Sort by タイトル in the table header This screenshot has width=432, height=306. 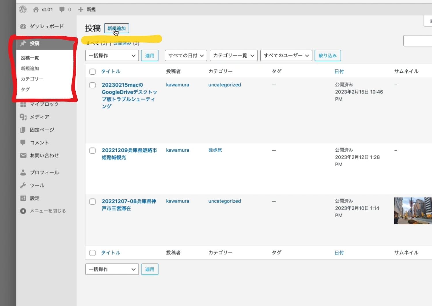(x=111, y=71)
